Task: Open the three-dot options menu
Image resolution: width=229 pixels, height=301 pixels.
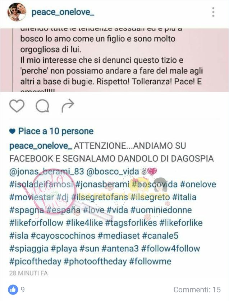Action: coord(213,12)
